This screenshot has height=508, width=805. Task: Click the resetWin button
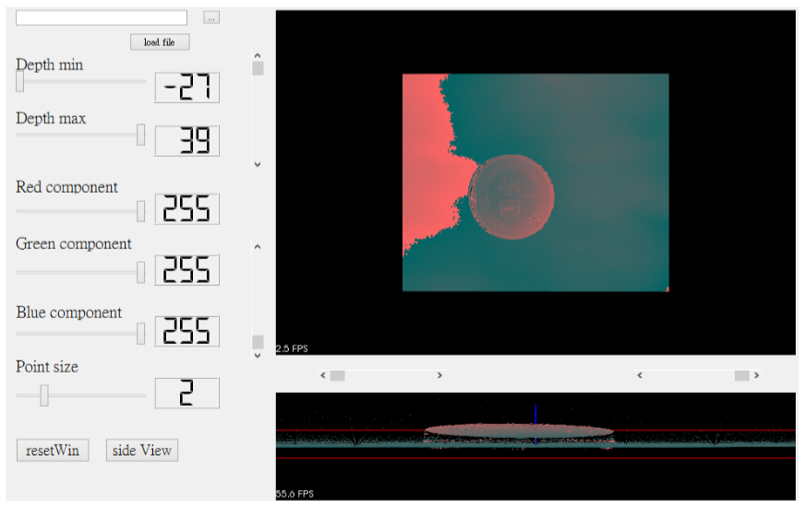pyautogui.click(x=53, y=450)
